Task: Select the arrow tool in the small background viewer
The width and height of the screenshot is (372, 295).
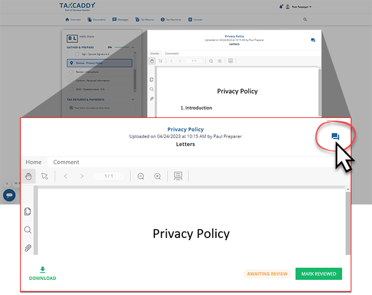Action: pos(161,61)
